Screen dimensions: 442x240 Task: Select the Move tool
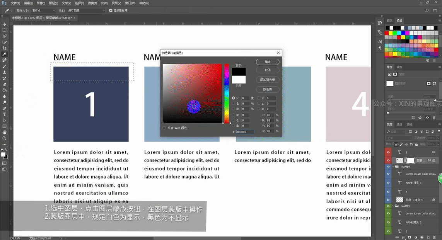(5, 24)
